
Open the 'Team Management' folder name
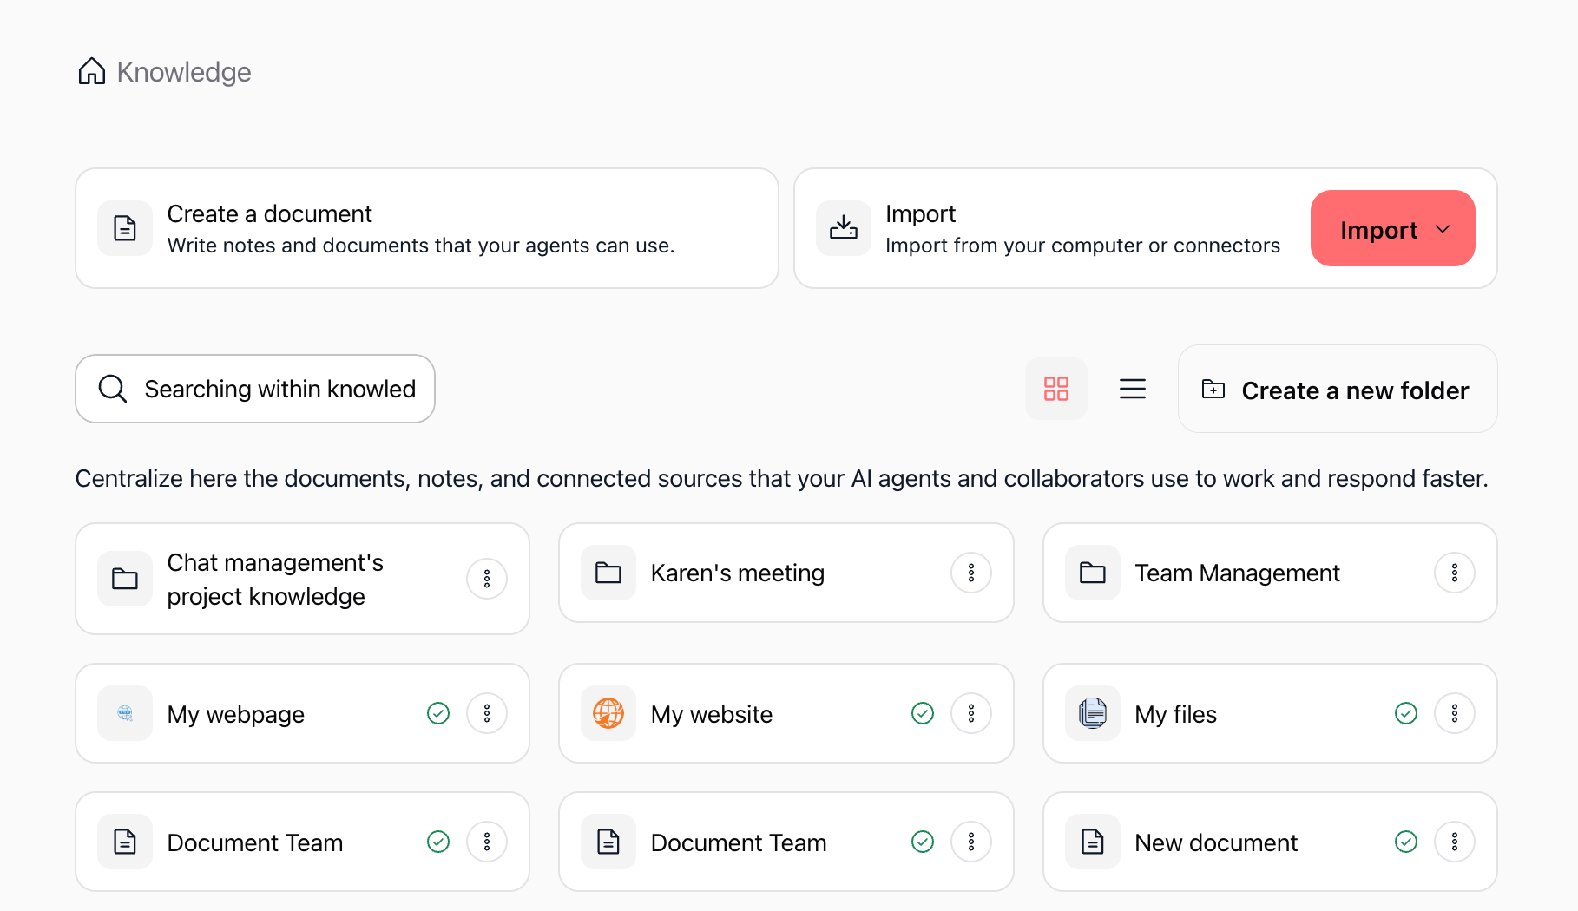pyautogui.click(x=1238, y=573)
